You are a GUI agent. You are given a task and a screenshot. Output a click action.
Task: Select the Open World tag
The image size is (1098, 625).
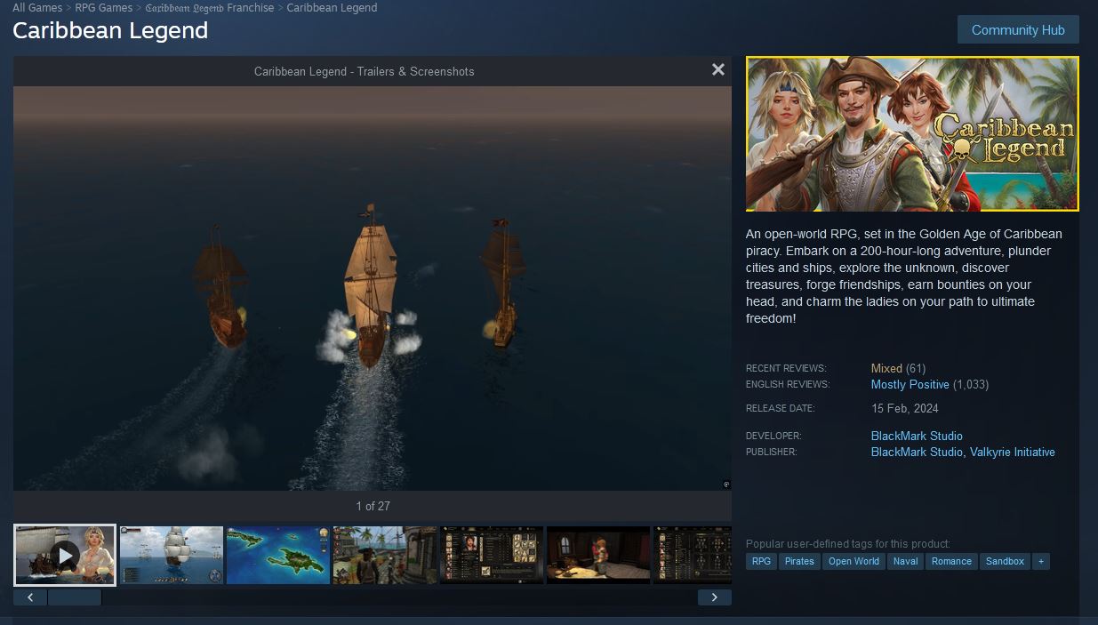[x=854, y=561]
